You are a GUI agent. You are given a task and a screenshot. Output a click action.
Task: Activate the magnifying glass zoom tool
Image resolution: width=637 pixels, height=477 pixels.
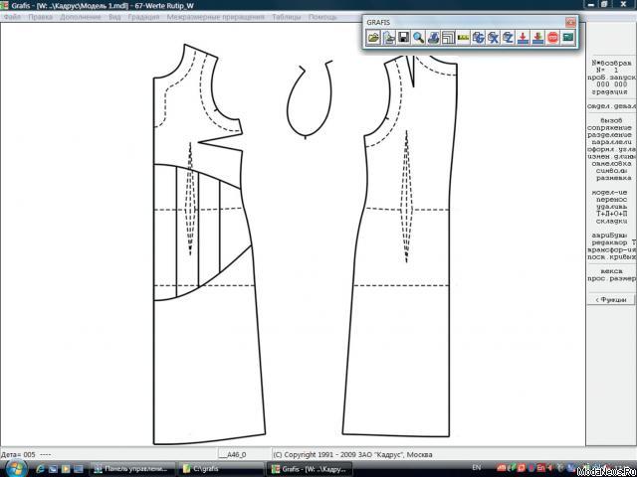[418, 38]
